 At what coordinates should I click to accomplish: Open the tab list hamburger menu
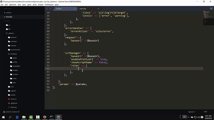(211, 8)
